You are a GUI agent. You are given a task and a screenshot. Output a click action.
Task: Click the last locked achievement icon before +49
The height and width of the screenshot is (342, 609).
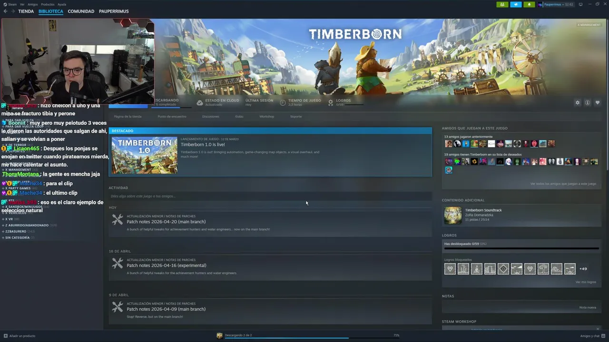570,269
